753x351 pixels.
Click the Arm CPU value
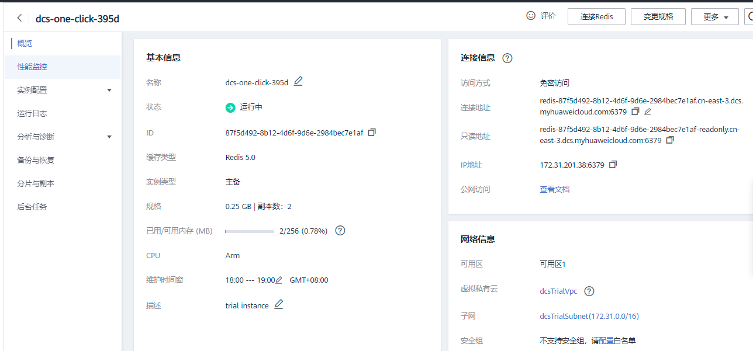pyautogui.click(x=233, y=255)
